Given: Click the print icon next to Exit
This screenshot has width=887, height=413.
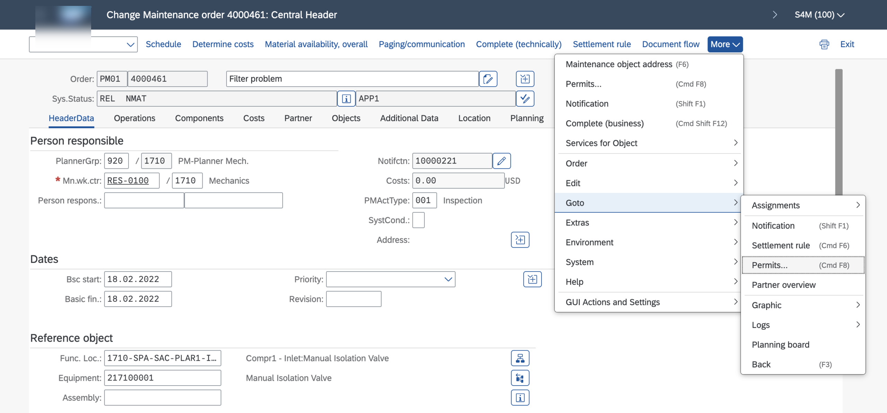Looking at the screenshot, I should pos(824,44).
